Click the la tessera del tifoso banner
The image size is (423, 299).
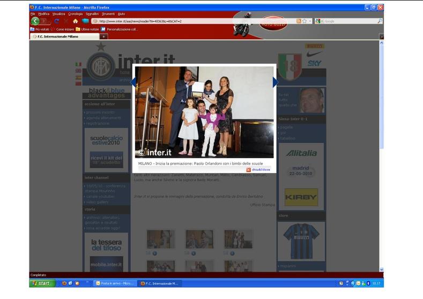(106, 245)
